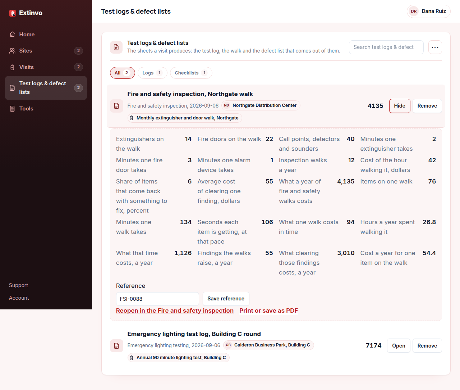Image resolution: width=460 pixels, height=390 pixels.
Task: Click 'Extinguishers on the walk' label
Action: [140, 144]
